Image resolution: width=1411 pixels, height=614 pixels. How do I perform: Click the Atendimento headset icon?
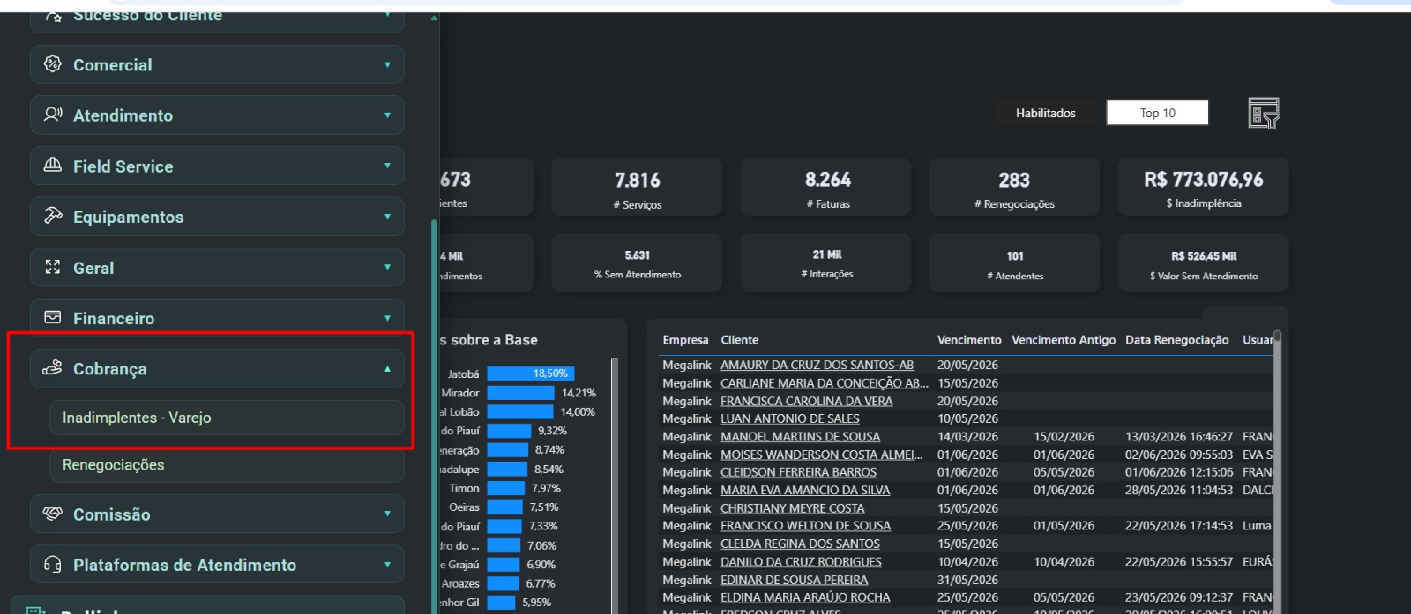point(53,115)
